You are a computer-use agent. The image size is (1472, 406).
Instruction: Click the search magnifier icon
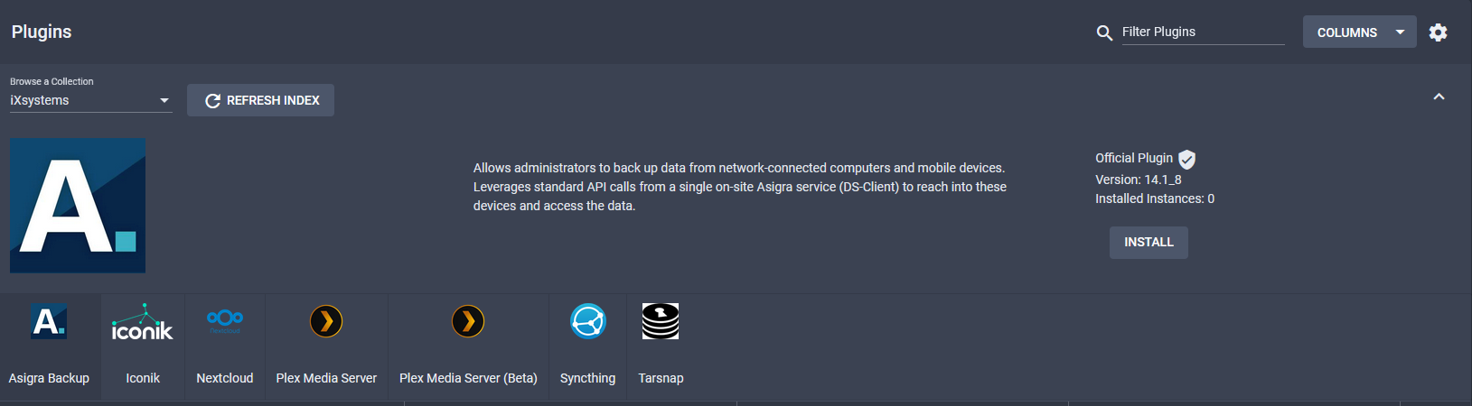click(x=1104, y=32)
